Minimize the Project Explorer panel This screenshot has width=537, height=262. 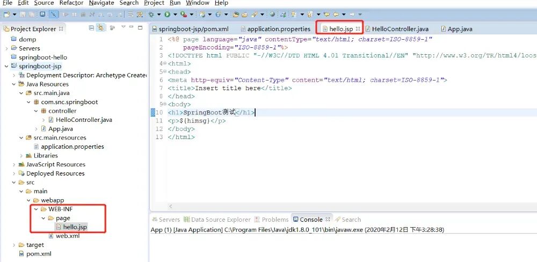tap(131, 27)
